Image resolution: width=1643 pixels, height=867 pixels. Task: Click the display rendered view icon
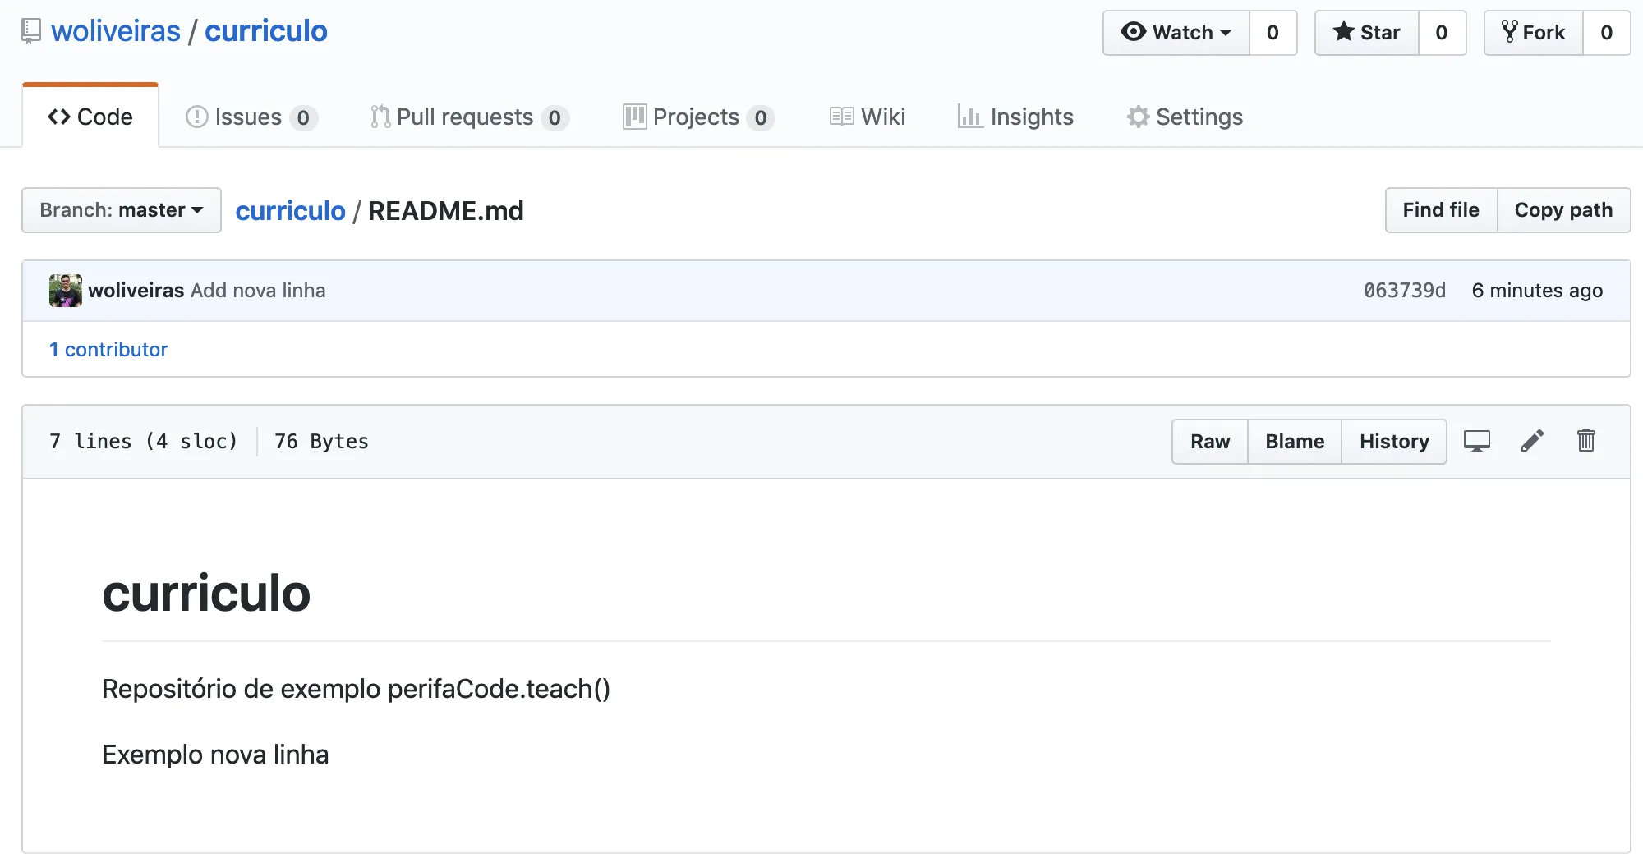tap(1477, 441)
